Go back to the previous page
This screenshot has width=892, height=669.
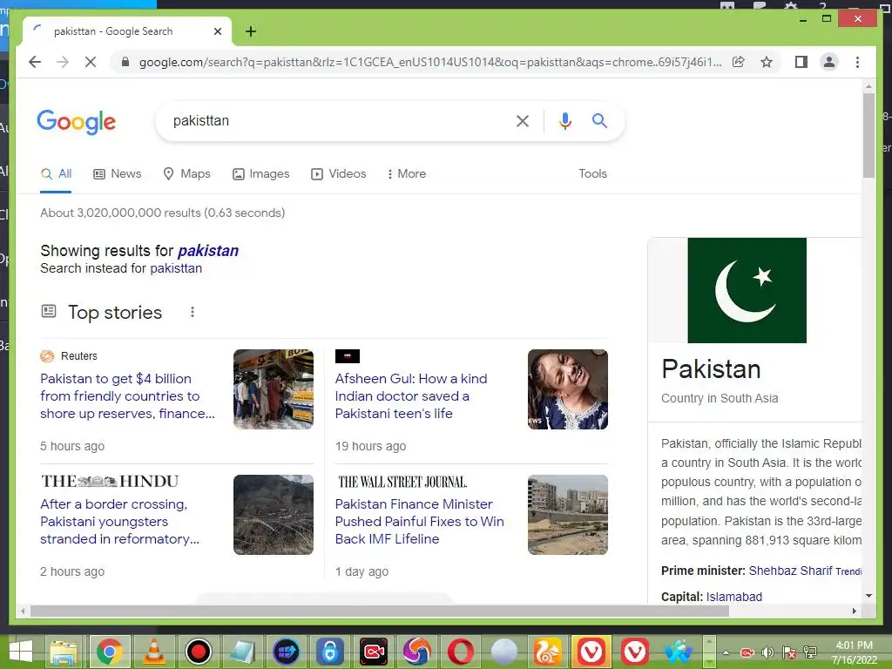coord(35,62)
